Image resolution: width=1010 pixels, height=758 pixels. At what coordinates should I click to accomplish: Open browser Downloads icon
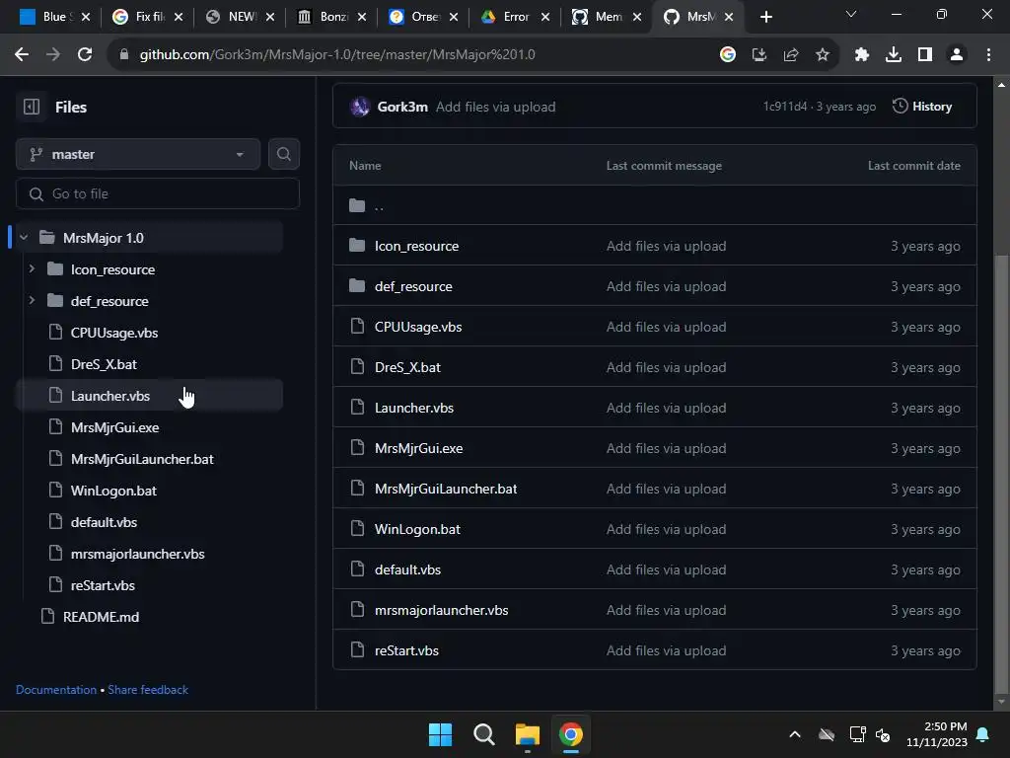pos(894,55)
